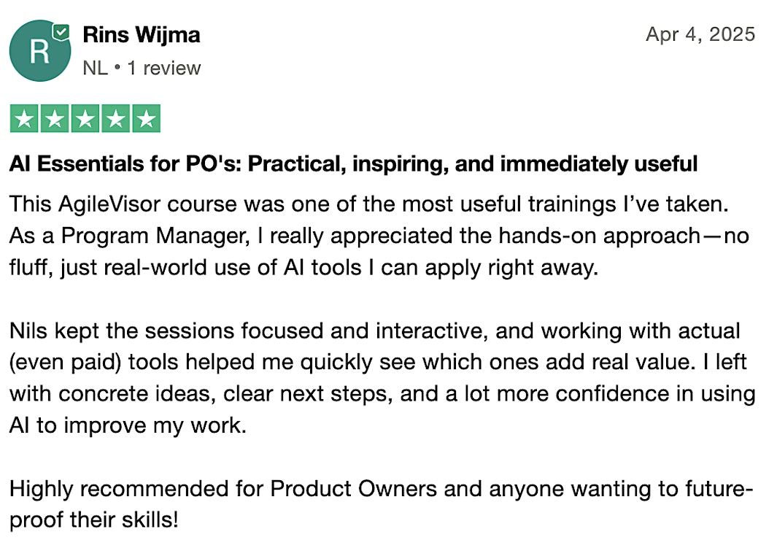Click the fifth star in the rating

(146, 119)
